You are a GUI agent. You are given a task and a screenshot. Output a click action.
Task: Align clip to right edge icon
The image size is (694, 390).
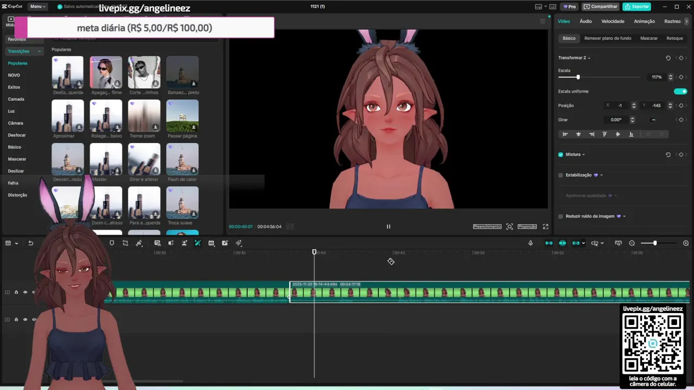(x=592, y=134)
